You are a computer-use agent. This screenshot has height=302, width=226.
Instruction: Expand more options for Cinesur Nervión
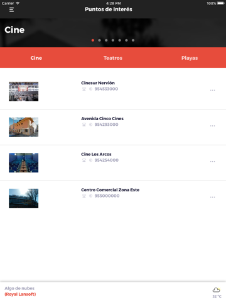click(212, 90)
